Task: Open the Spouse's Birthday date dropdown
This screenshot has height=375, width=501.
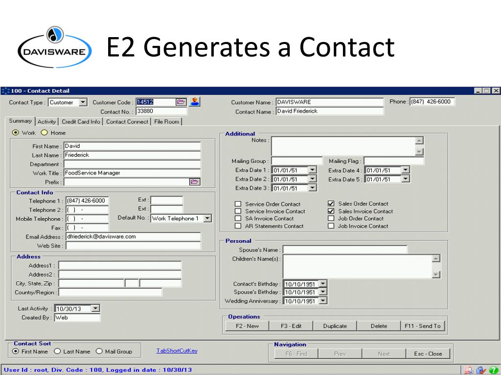Action: tap(323, 292)
